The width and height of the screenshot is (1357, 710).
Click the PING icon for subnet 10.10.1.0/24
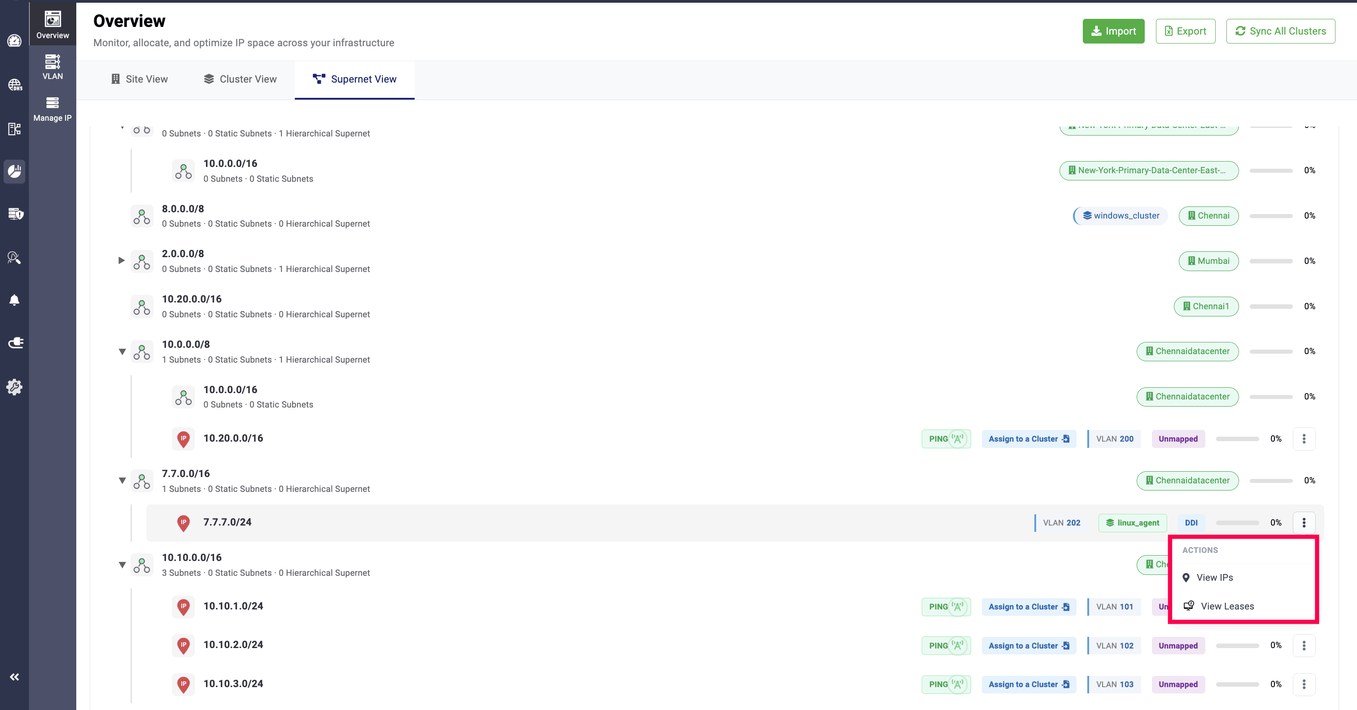tap(946, 607)
